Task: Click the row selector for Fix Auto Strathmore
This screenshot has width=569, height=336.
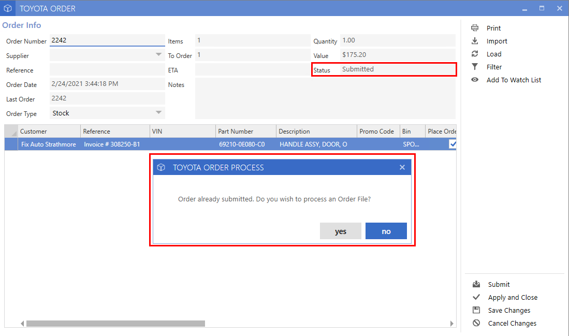Action: [x=11, y=144]
